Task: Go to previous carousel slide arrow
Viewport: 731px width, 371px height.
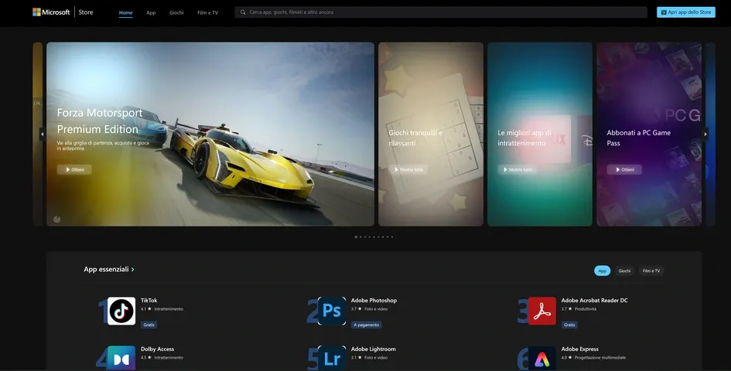Action: (42, 134)
